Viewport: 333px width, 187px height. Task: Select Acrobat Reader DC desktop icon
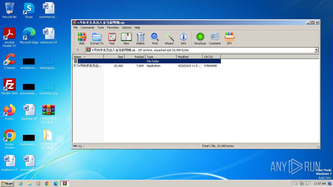[x=9, y=37]
